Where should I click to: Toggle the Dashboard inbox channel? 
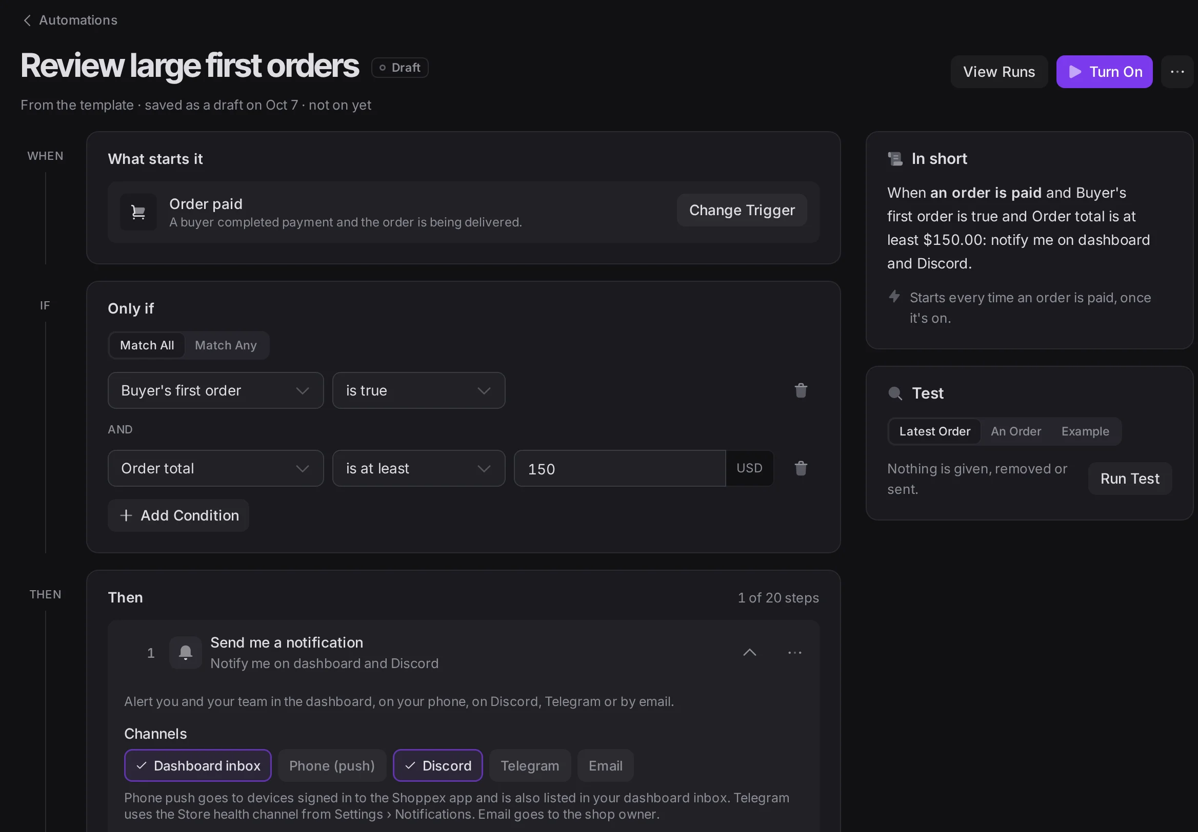198,765
